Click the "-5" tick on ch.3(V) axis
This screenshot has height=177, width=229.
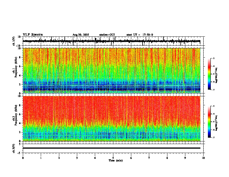click(19, 153)
